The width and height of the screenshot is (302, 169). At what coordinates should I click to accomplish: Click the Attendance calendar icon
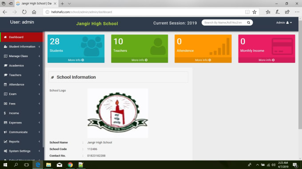pyautogui.click(x=5, y=84)
